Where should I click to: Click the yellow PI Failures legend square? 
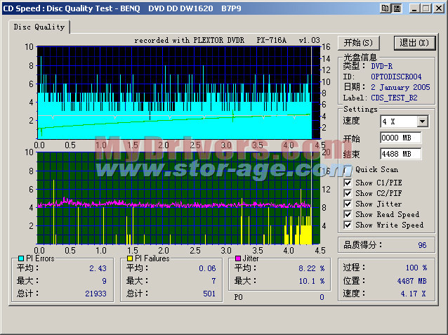[129, 258]
